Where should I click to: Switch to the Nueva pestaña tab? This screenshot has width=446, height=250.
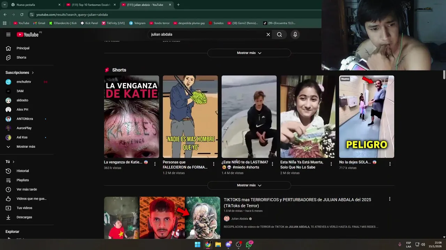point(36,5)
